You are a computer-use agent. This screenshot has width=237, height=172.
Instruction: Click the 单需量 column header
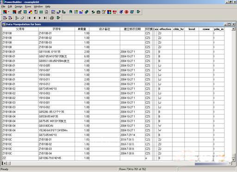click(x=82, y=29)
